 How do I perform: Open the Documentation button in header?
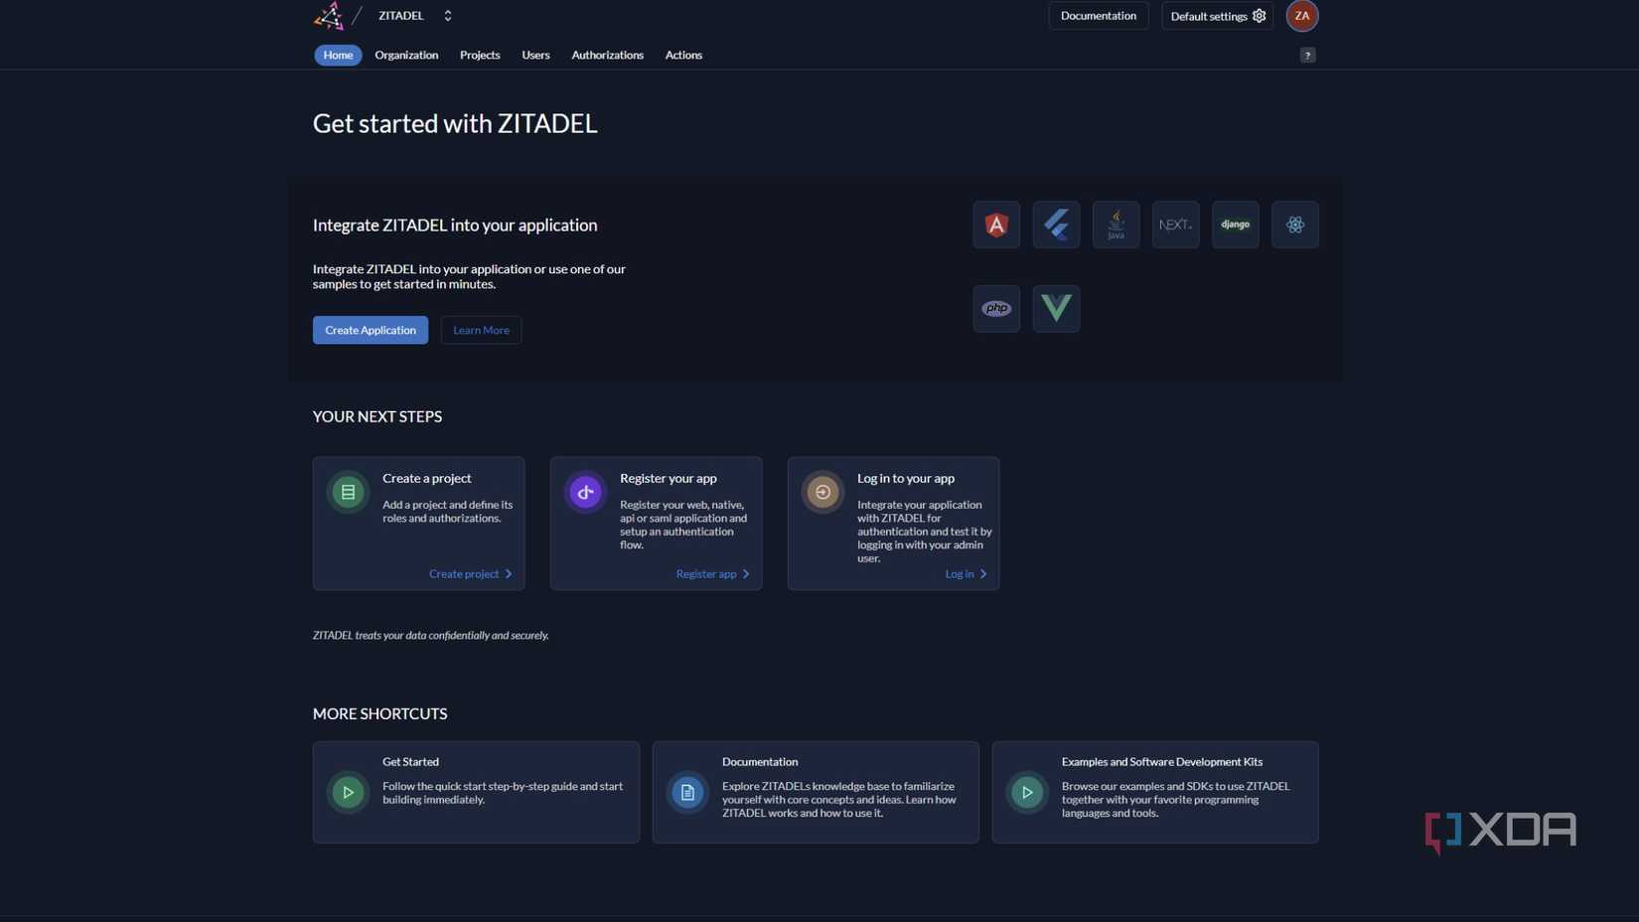pyautogui.click(x=1098, y=15)
